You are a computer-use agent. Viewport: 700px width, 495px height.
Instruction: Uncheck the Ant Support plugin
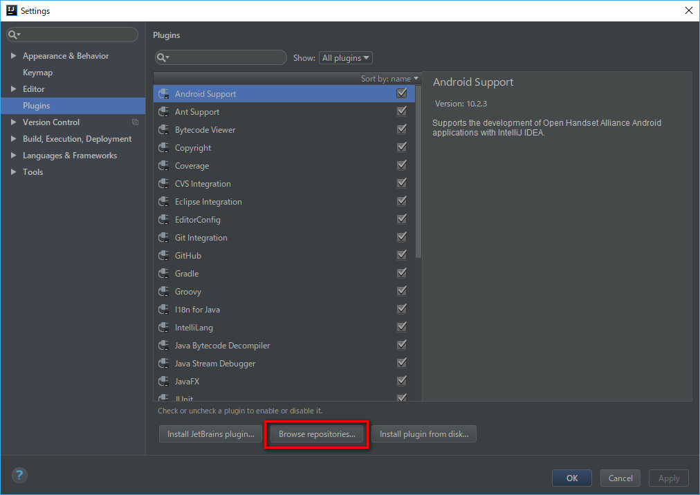[x=402, y=111]
